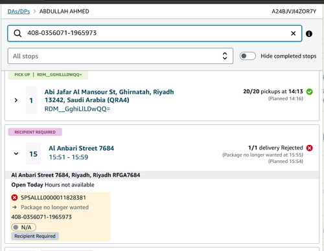The width and height of the screenshot is (324, 251).
Task: Click Al Anbari Street 7684 title
Action: [x=81, y=148]
